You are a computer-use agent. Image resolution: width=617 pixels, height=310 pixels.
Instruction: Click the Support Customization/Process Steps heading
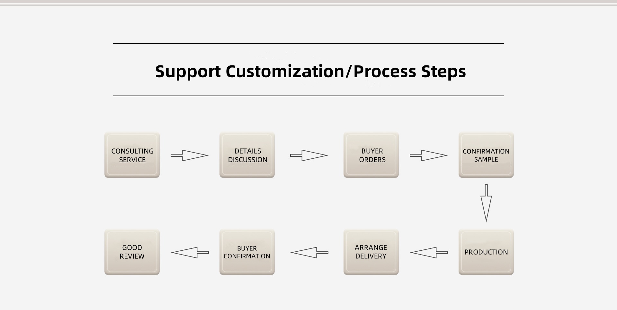pos(310,71)
